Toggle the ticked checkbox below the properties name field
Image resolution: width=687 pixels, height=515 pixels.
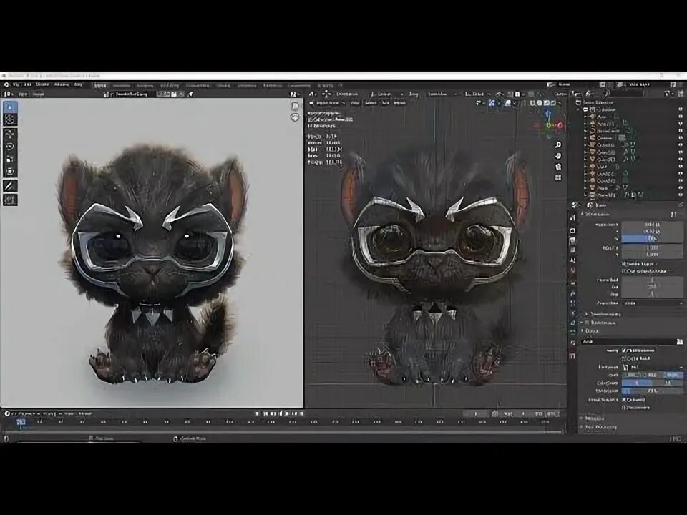(625, 350)
